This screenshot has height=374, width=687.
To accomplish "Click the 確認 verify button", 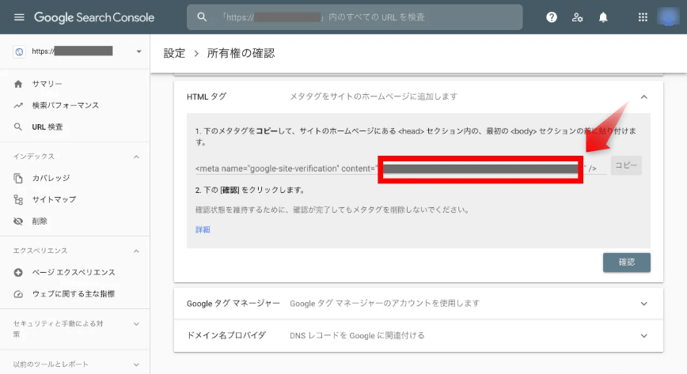I will point(627,263).
